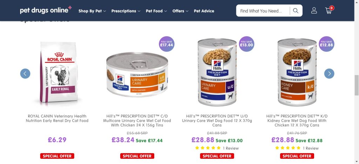Click the five-star rating on U/D dog food

[x=208, y=148]
